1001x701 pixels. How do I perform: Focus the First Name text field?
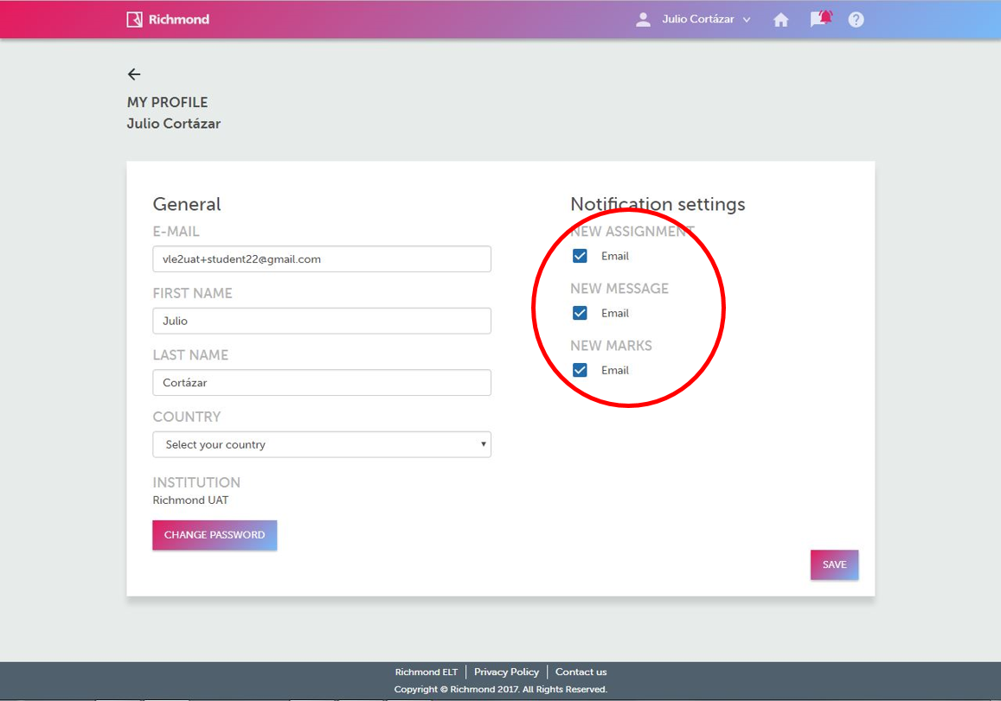tap(322, 321)
